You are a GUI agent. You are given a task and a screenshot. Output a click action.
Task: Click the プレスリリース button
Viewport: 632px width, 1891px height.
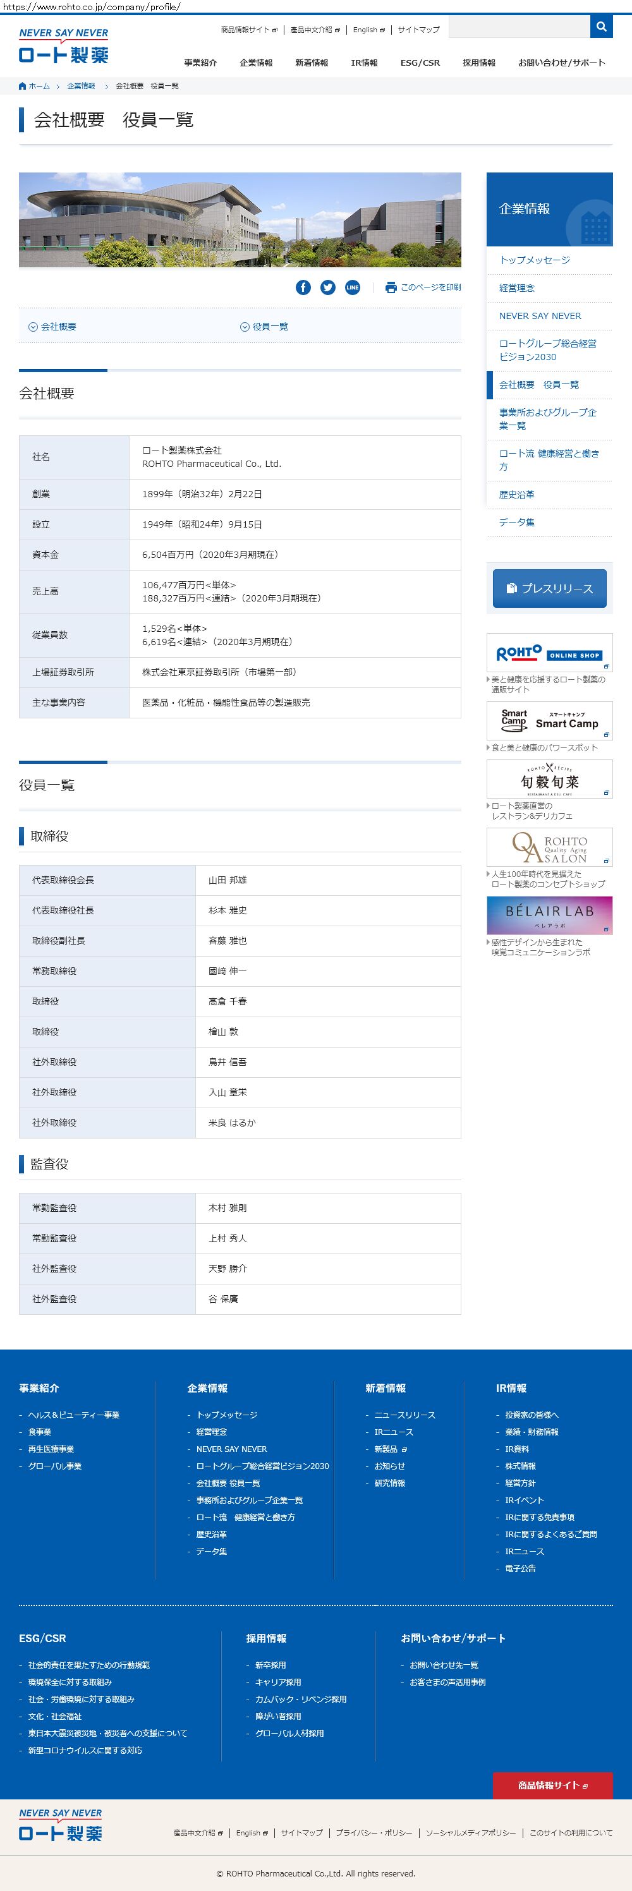pos(550,588)
